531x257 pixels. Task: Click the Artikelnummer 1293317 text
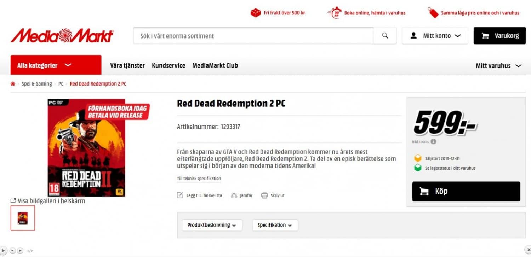[209, 127]
